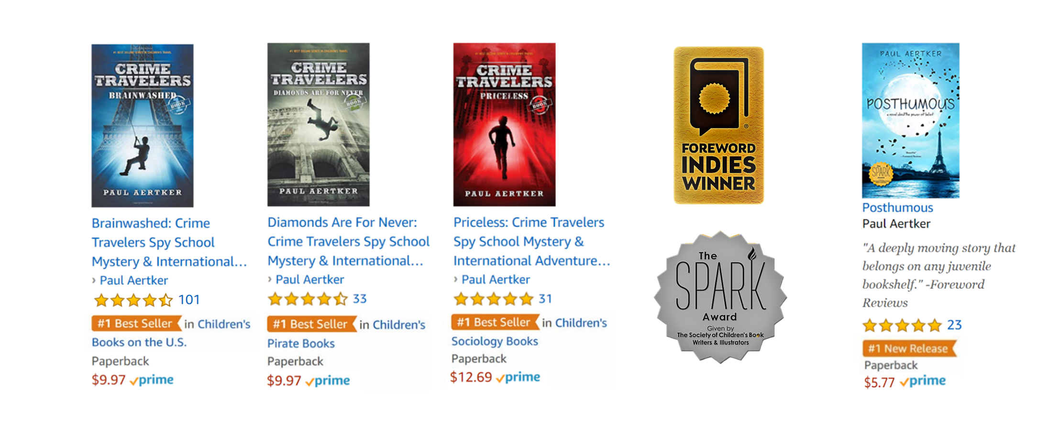Viewport: 1058px width, 422px height.
Task: Click the Foreword Indies Winner gold badge
Action: (718, 125)
